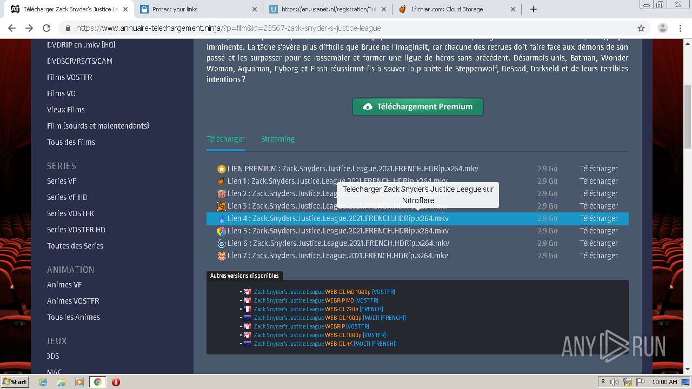Switch to the 1fichier Cloud Storage tab
This screenshot has width=692, height=389.
point(456,9)
